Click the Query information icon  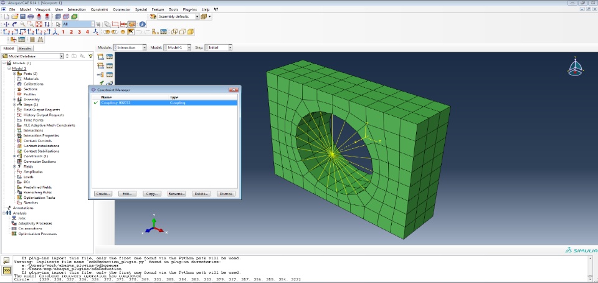coord(142,24)
